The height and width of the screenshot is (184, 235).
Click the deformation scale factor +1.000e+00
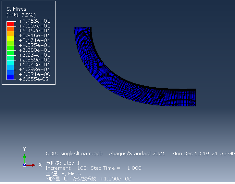pyautogui.click(x=116, y=179)
